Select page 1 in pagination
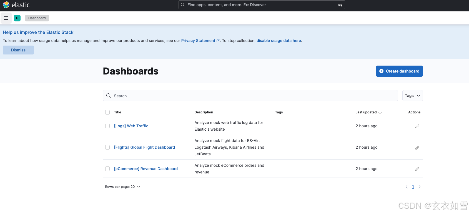The height and width of the screenshot is (214, 469). (413, 187)
